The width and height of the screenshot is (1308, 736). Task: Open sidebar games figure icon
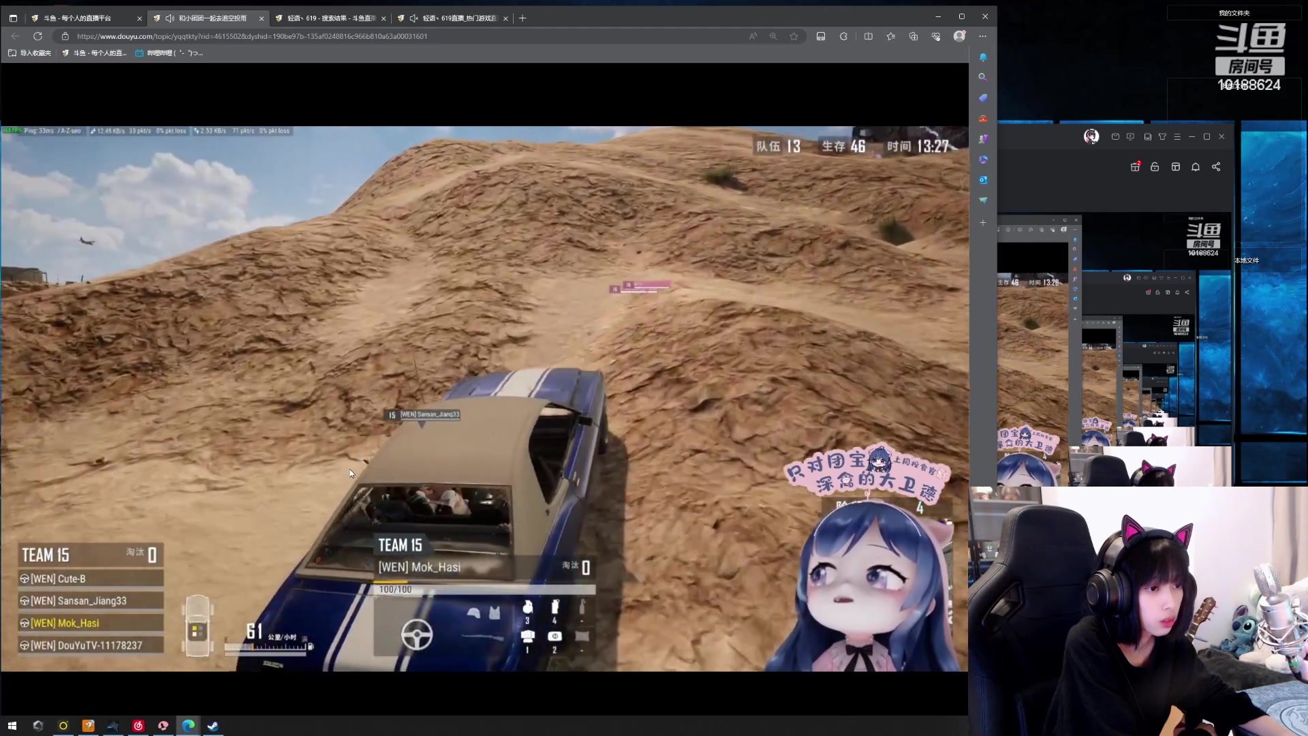click(x=982, y=139)
